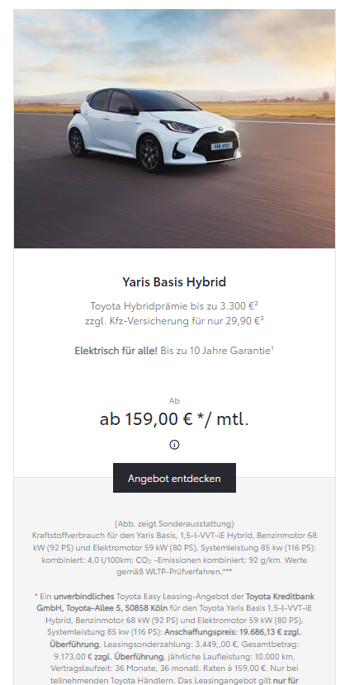
Task: Click the license plate on the car
Action: click(x=222, y=146)
